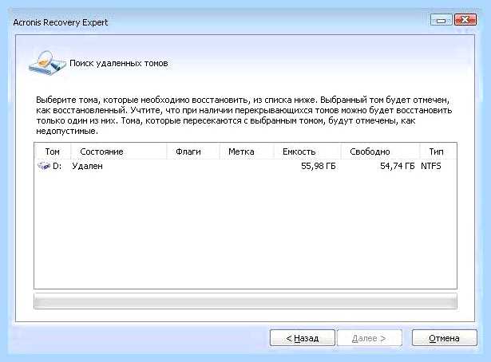
Task: Click the Поиск удаленных томов heading
Action: click(x=119, y=64)
